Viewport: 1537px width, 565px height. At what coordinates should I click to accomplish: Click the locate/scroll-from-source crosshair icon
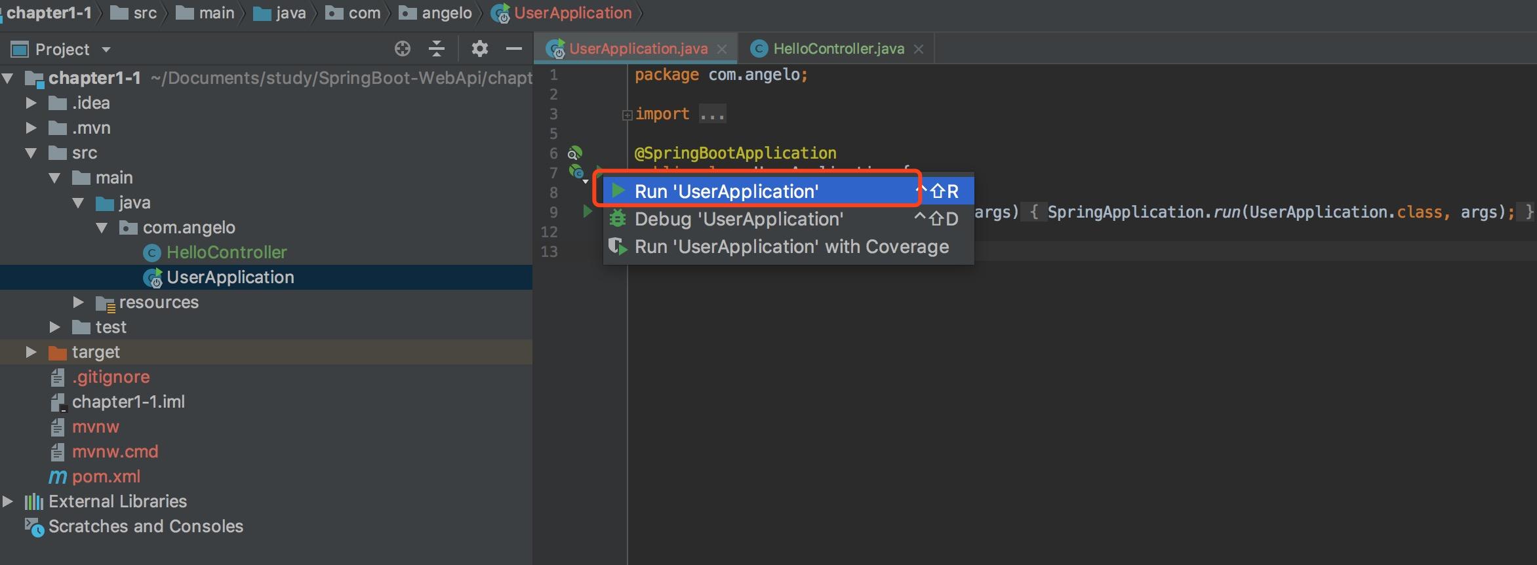click(x=402, y=49)
